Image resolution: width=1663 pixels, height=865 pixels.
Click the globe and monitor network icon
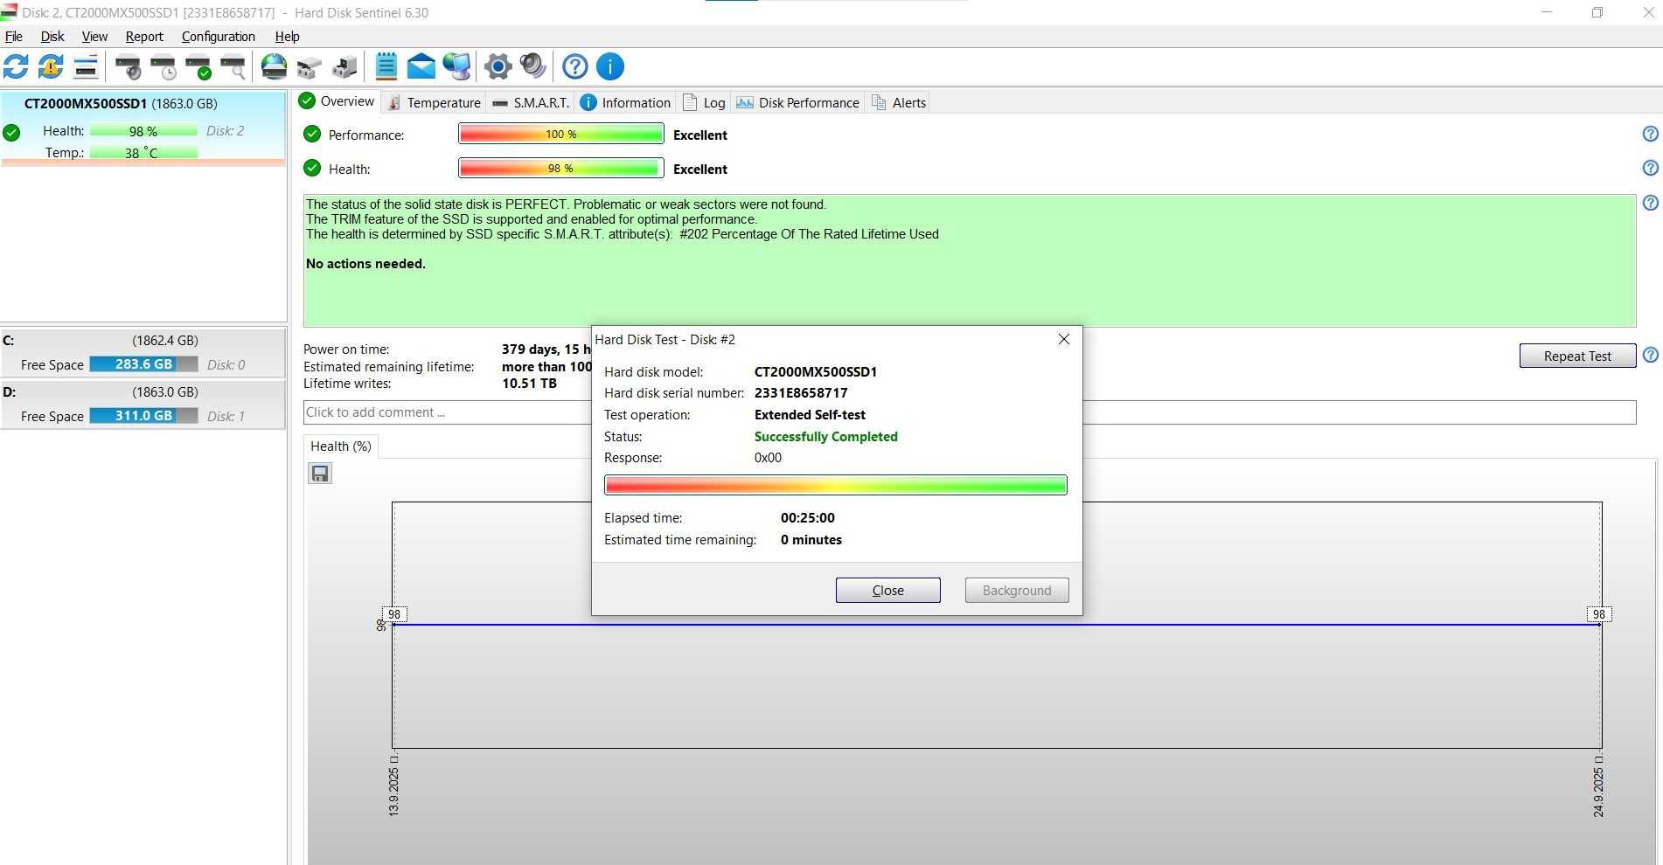456,66
